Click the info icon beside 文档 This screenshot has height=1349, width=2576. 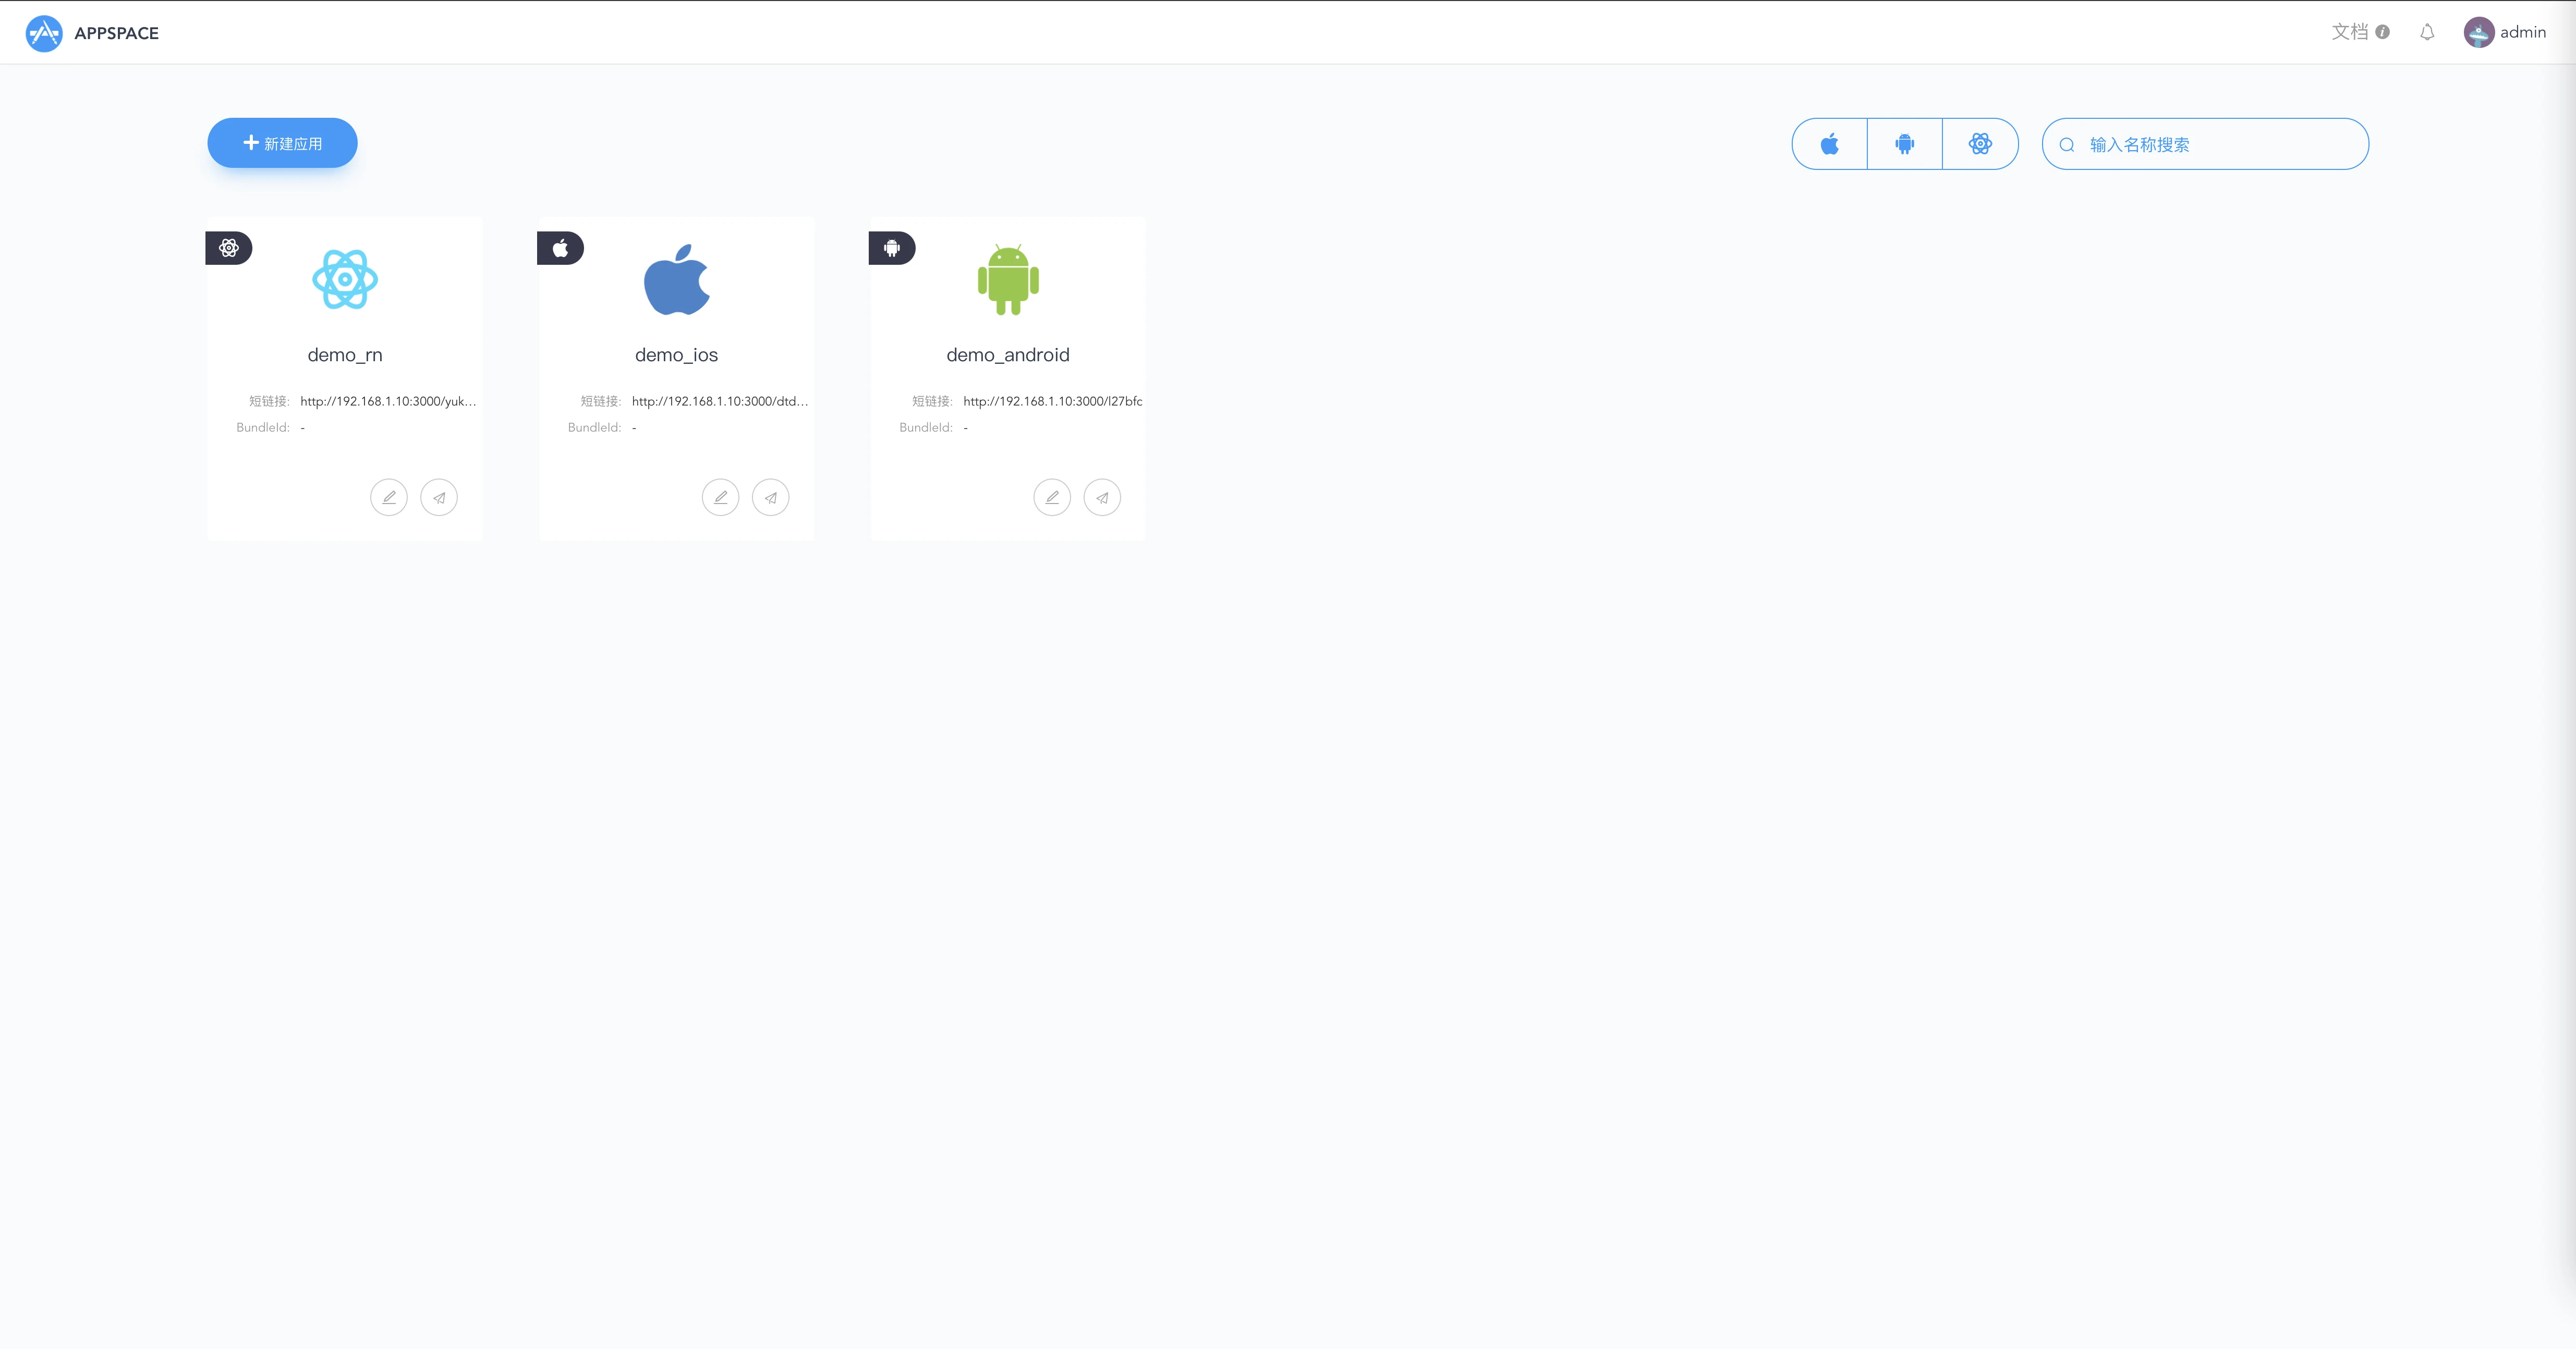2383,32
